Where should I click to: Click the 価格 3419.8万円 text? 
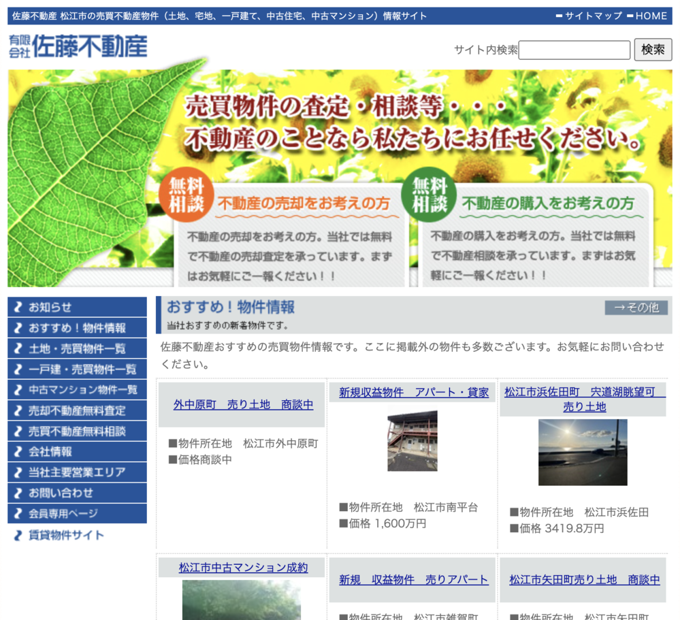coord(557,529)
